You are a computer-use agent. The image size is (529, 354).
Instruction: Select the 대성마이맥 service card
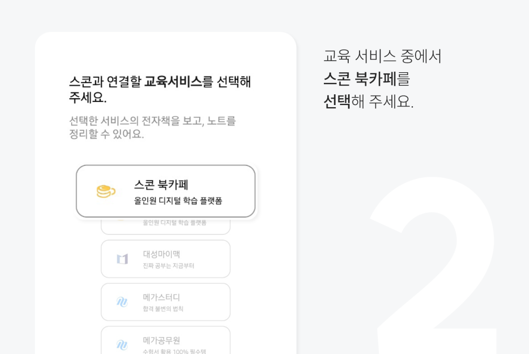166,259
